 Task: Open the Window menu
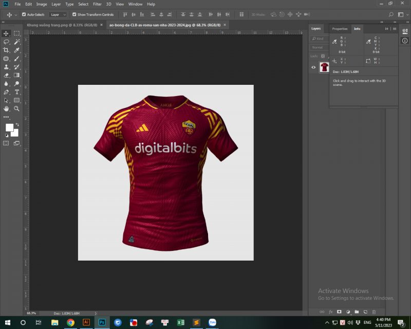click(135, 4)
